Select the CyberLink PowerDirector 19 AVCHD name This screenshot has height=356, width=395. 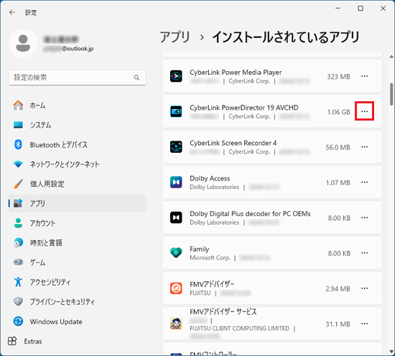click(244, 108)
